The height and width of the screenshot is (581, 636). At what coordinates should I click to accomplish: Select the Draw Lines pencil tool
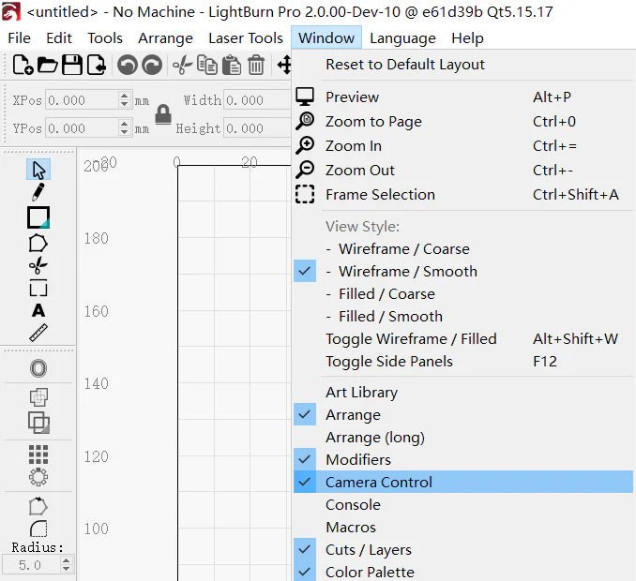point(38,192)
